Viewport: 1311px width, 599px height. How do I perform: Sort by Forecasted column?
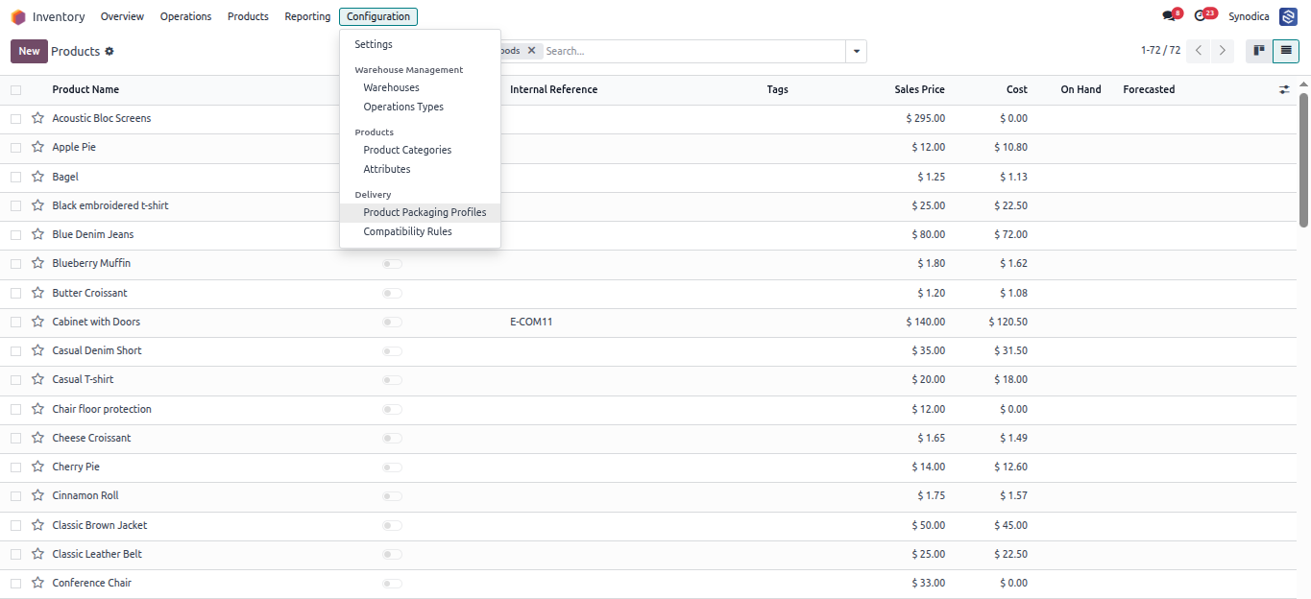[x=1149, y=89]
